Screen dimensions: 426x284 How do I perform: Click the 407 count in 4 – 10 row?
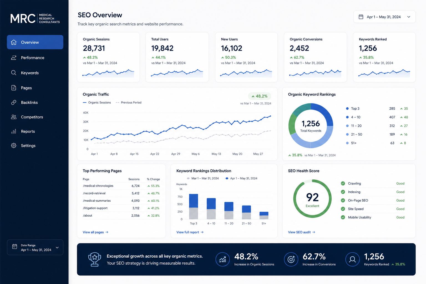click(392, 117)
